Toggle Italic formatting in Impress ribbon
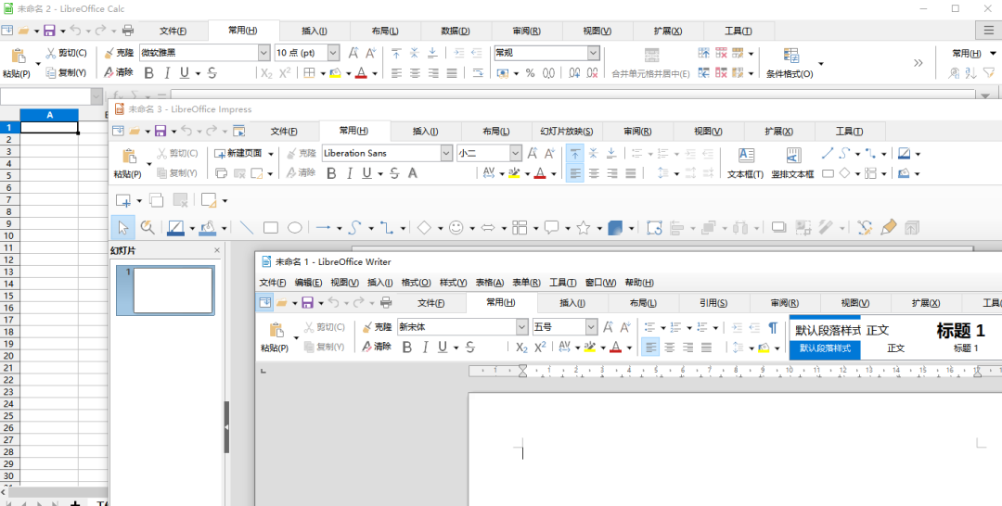 tap(349, 173)
